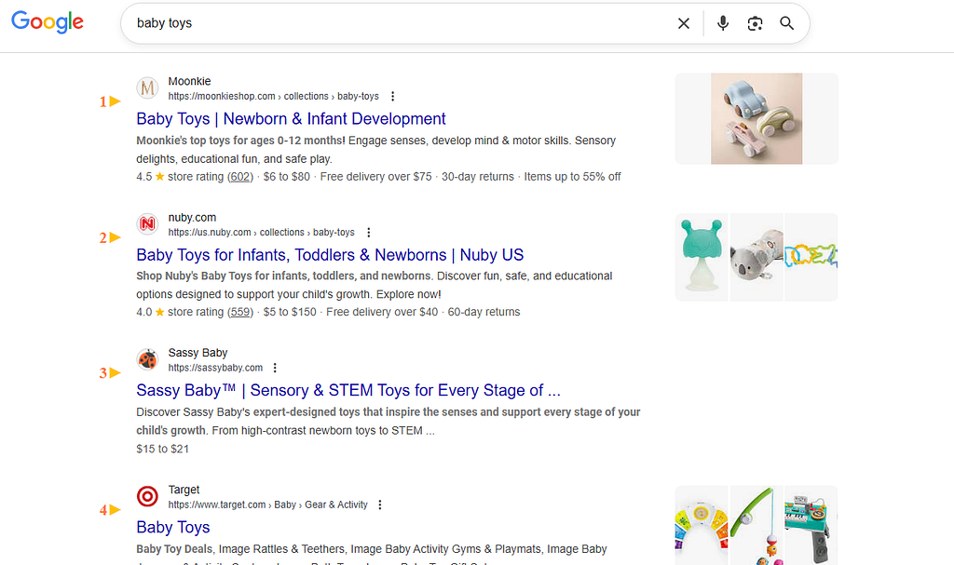954x565 pixels.
Task: Click the 'Moonkie' site name text
Action: pos(189,82)
